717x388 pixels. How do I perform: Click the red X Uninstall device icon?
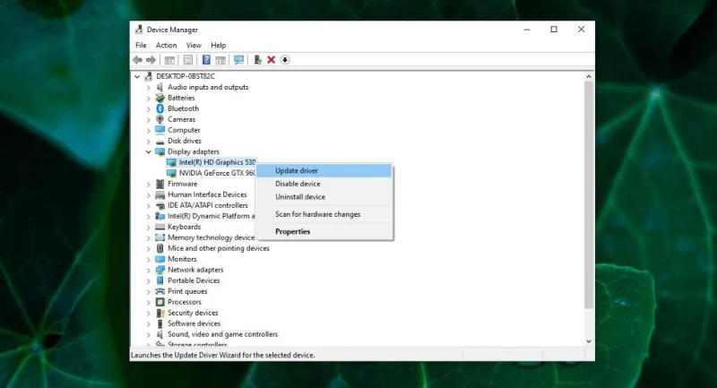[272, 60]
